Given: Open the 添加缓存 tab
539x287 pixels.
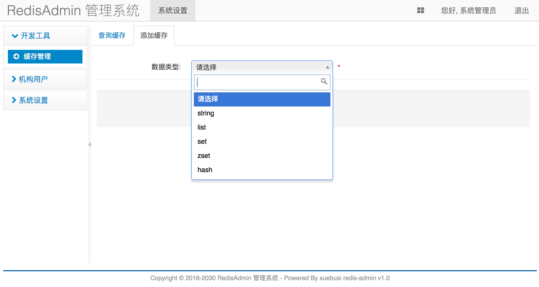Looking at the screenshot, I should [154, 36].
